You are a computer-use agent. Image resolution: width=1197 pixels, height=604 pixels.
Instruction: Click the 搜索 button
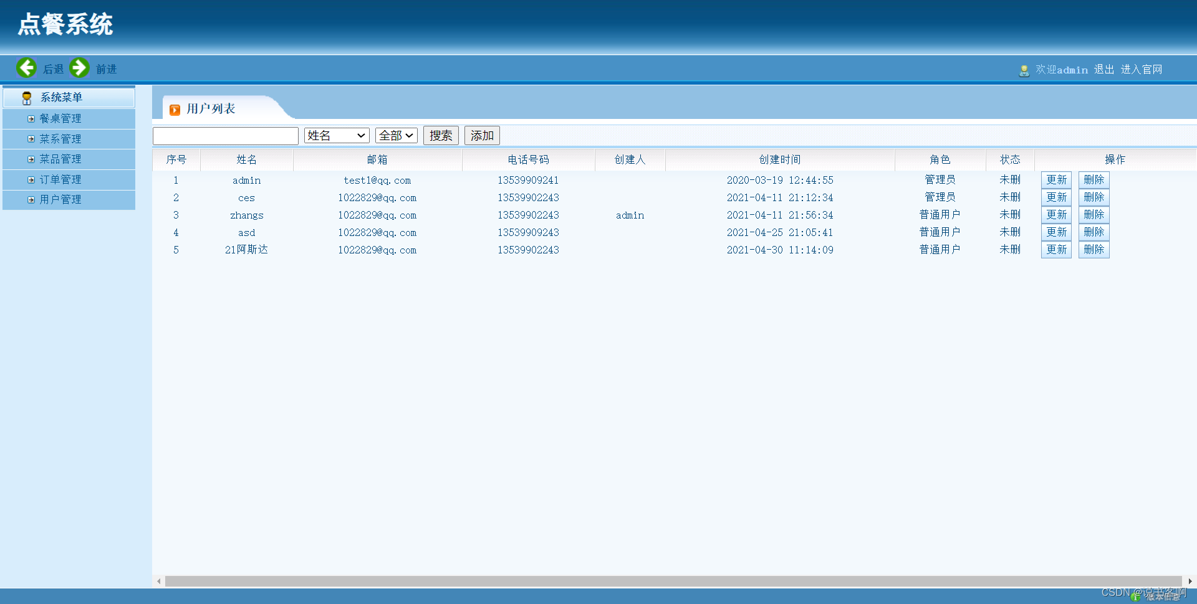[x=441, y=135]
